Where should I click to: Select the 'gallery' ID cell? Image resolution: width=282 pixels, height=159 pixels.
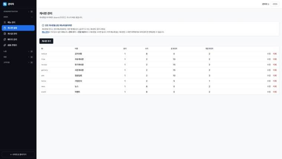pyautogui.click(x=45, y=70)
